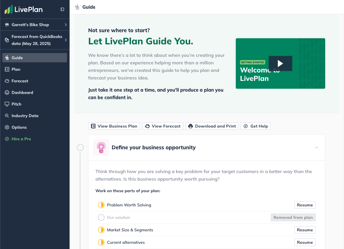Click the Guide title in the header
The image size is (344, 249).
click(89, 7)
